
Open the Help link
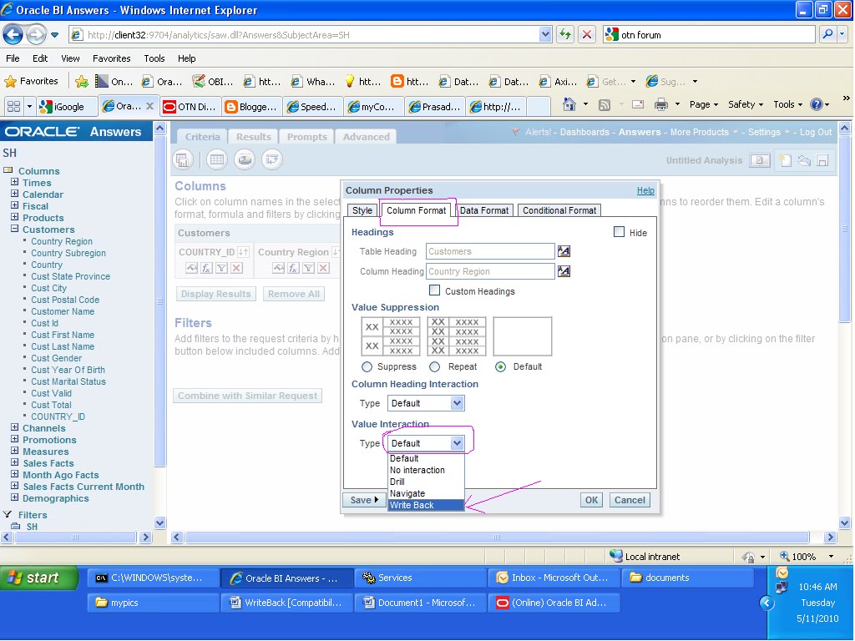coord(645,190)
